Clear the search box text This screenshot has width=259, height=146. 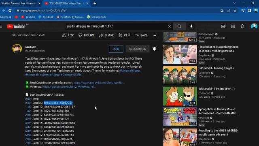coord(169,26)
